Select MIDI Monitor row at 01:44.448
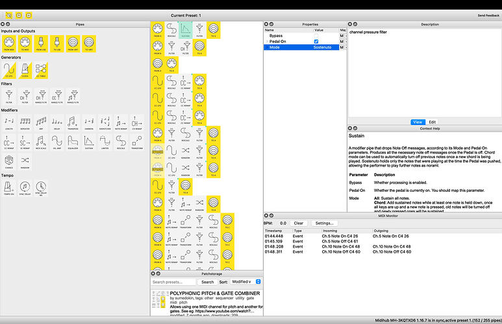Viewport: 502px width, 324px height. tap(383, 236)
